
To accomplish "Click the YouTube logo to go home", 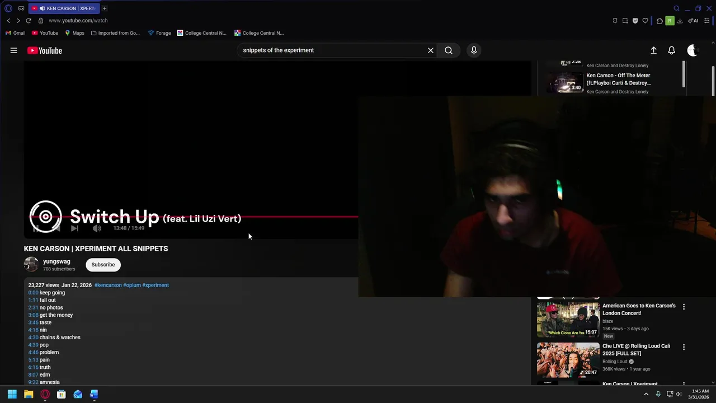I will (45, 50).
